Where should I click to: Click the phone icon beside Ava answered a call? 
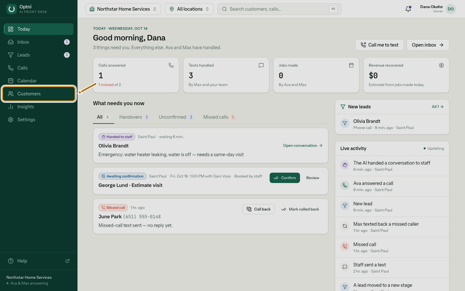(x=345, y=185)
